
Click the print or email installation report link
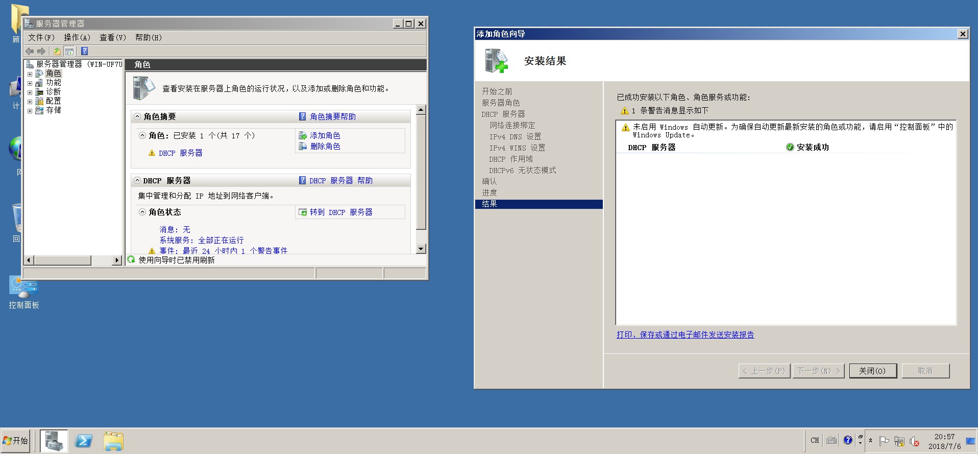(x=685, y=334)
